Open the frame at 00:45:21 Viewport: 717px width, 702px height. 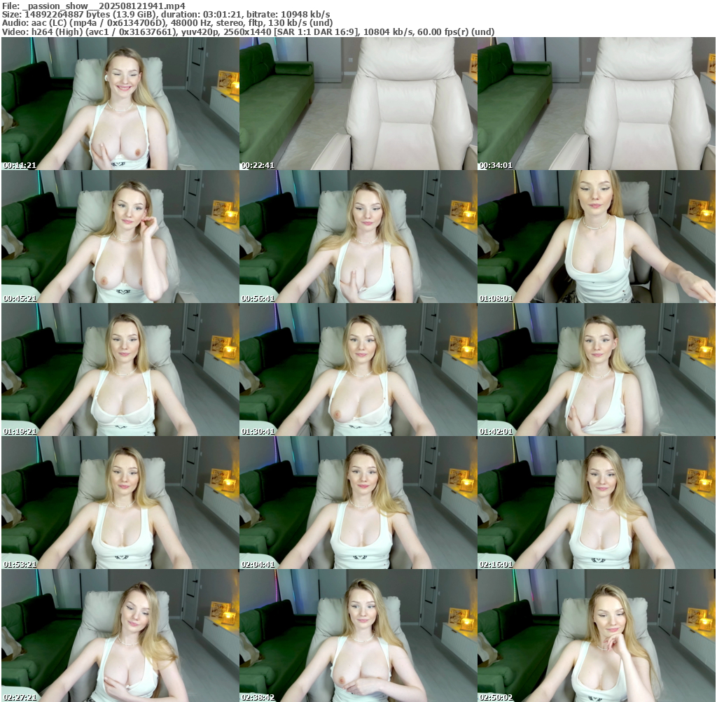point(120,237)
